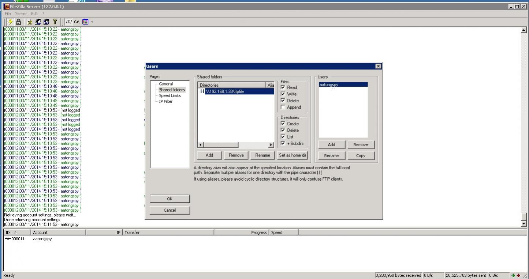Screen dimensions: 529x279
Task: Toggle the Directories List checkbox
Action: [283, 137]
